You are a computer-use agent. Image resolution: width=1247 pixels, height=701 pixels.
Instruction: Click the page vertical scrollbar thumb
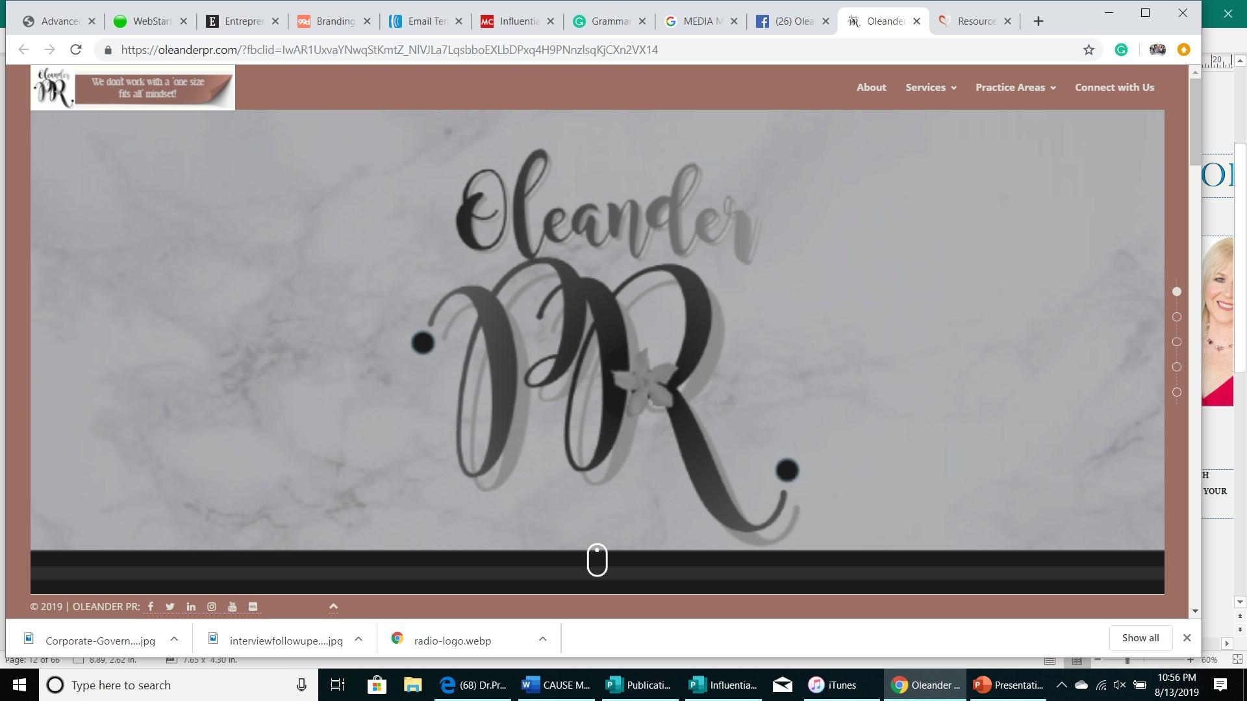click(x=1195, y=123)
